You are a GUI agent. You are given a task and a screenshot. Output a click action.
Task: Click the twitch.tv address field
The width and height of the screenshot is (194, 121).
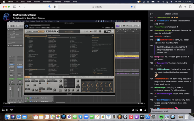point(97,7)
